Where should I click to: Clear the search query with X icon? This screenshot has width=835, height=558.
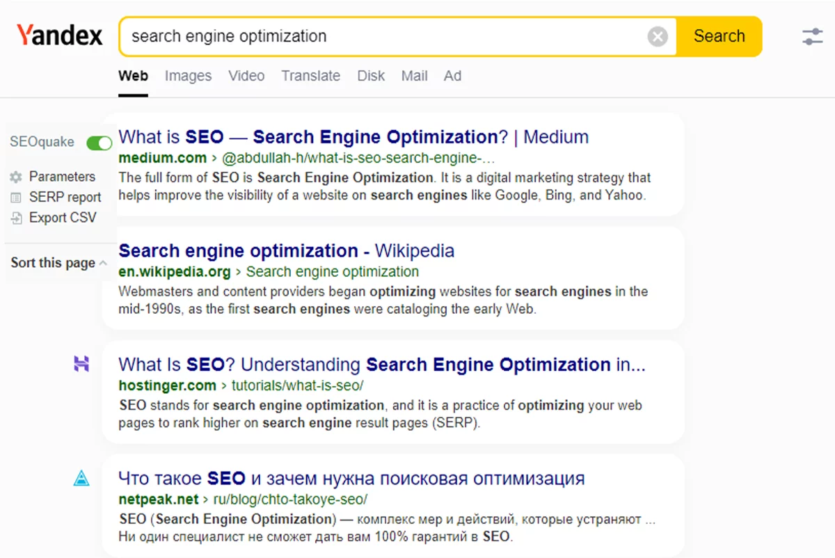[658, 36]
